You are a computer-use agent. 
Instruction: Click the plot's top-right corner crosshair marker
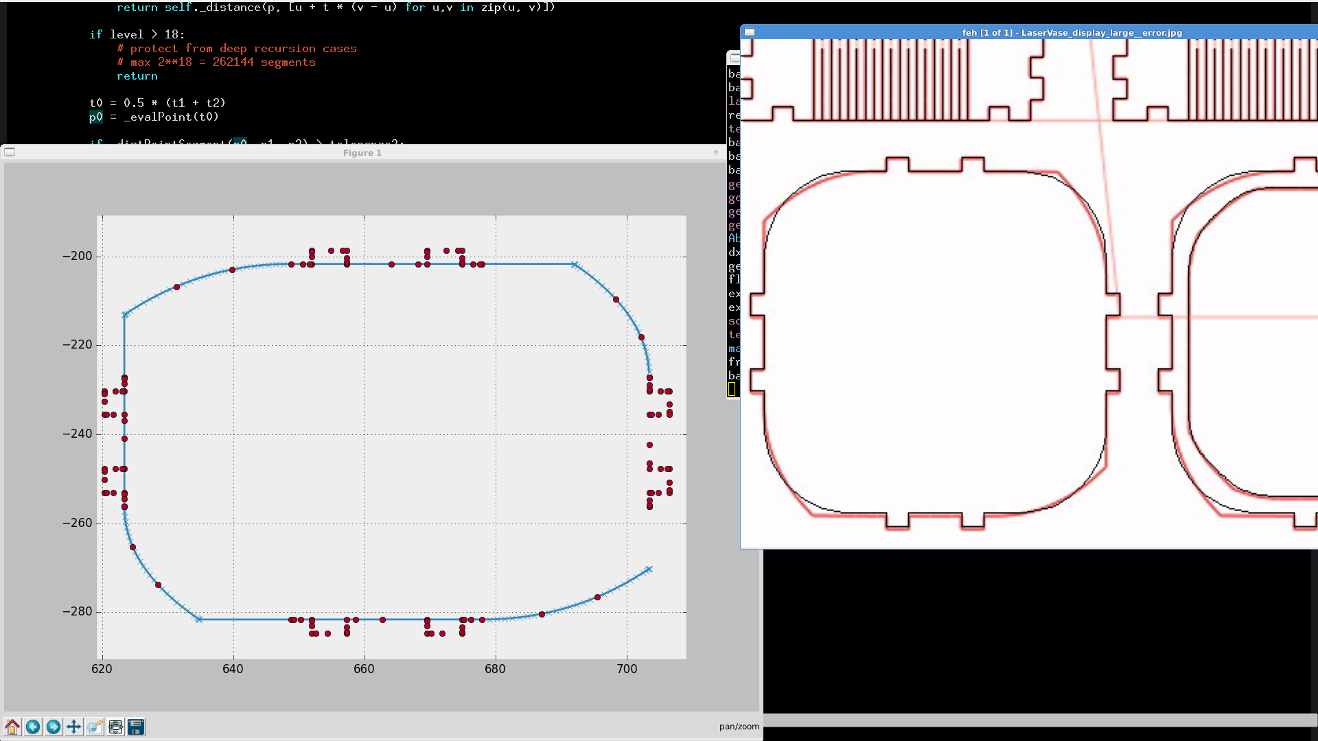575,264
